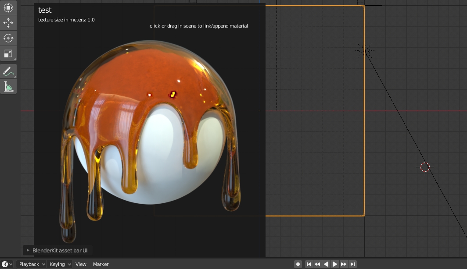Viewport: 467px width, 269px height.
Task: Open the Marker menu
Action: (x=101, y=264)
